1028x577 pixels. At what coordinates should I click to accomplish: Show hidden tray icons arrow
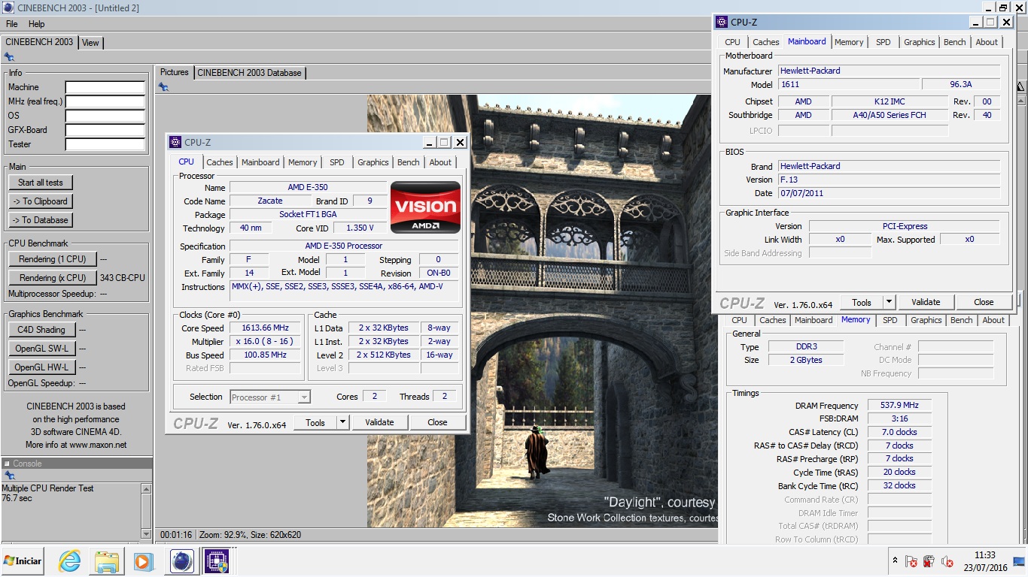(895, 560)
